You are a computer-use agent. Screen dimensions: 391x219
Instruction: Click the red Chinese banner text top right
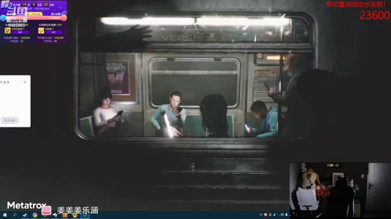pos(356,4)
